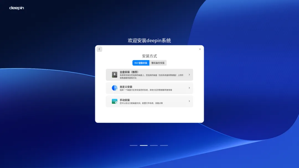Viewport: 299px width, 168px height.
Task: Select the 自定义安装 title text
Action: coord(126,87)
